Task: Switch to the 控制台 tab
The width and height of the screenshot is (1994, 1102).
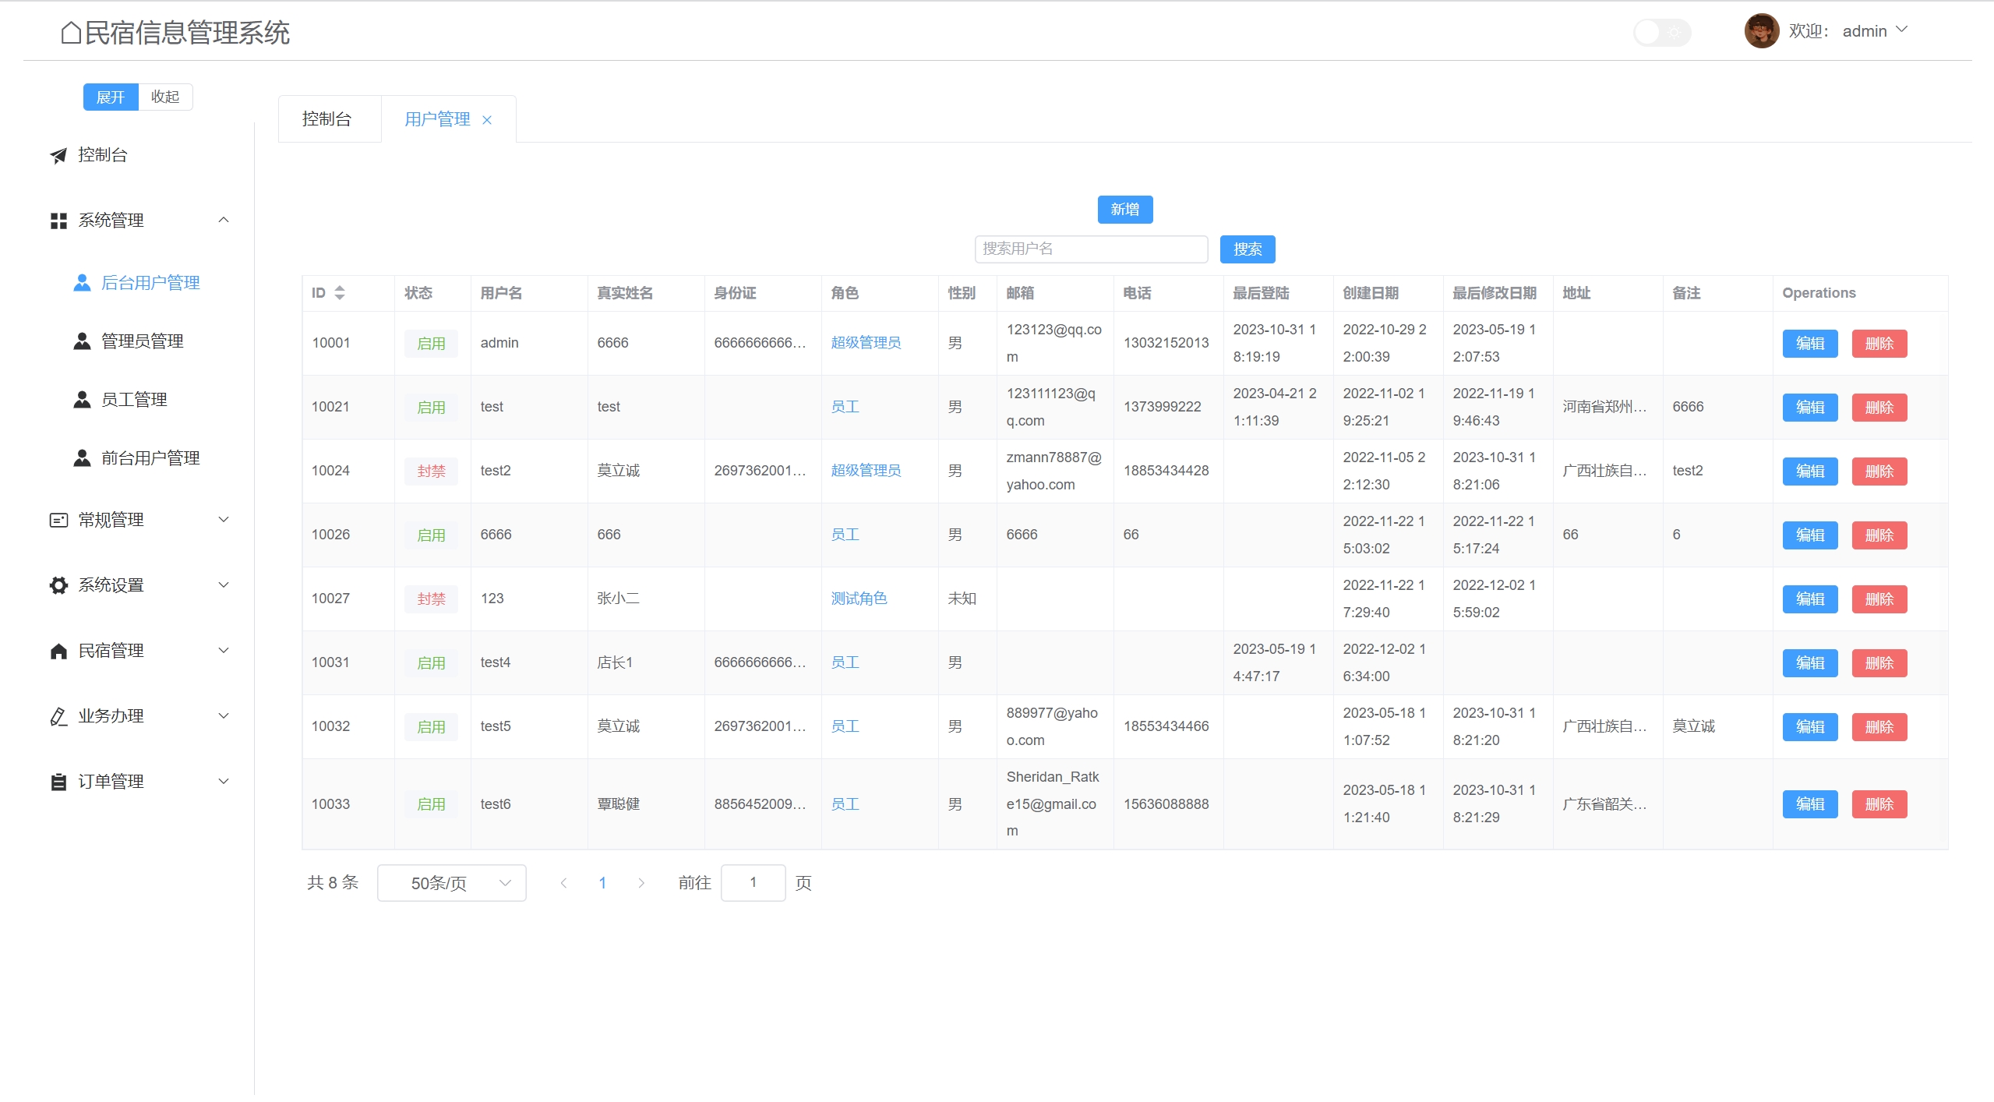Action: [x=327, y=119]
